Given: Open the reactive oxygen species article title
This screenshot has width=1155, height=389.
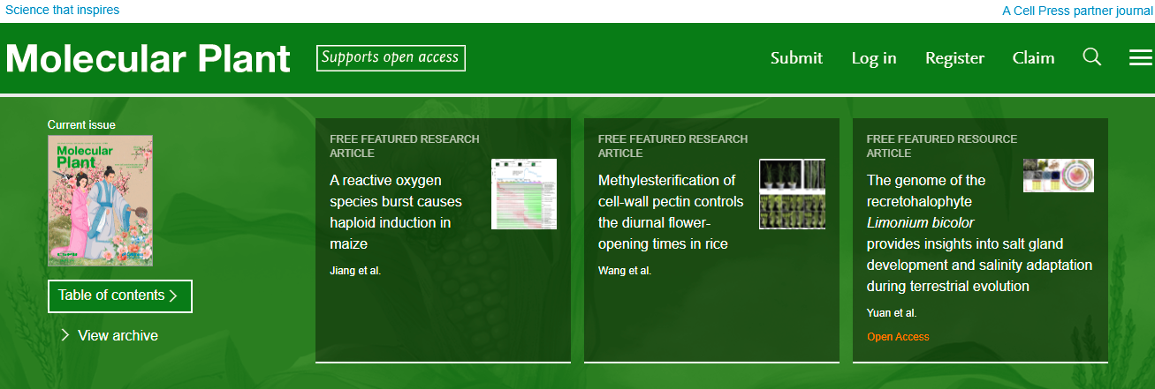Looking at the screenshot, I should [395, 212].
